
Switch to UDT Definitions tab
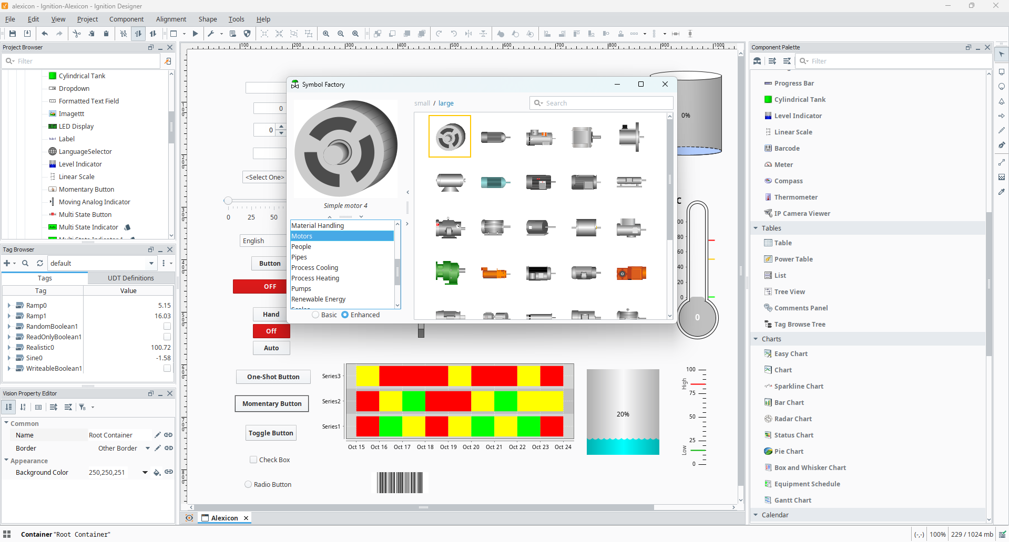click(131, 278)
